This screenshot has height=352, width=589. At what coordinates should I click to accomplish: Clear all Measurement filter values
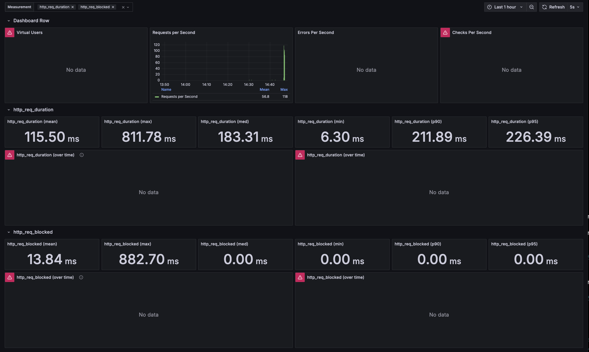[x=123, y=7]
